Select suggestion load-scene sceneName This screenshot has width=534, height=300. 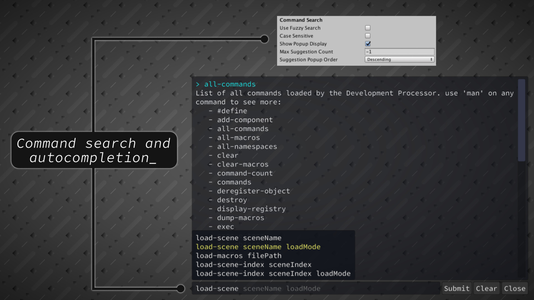point(238,238)
